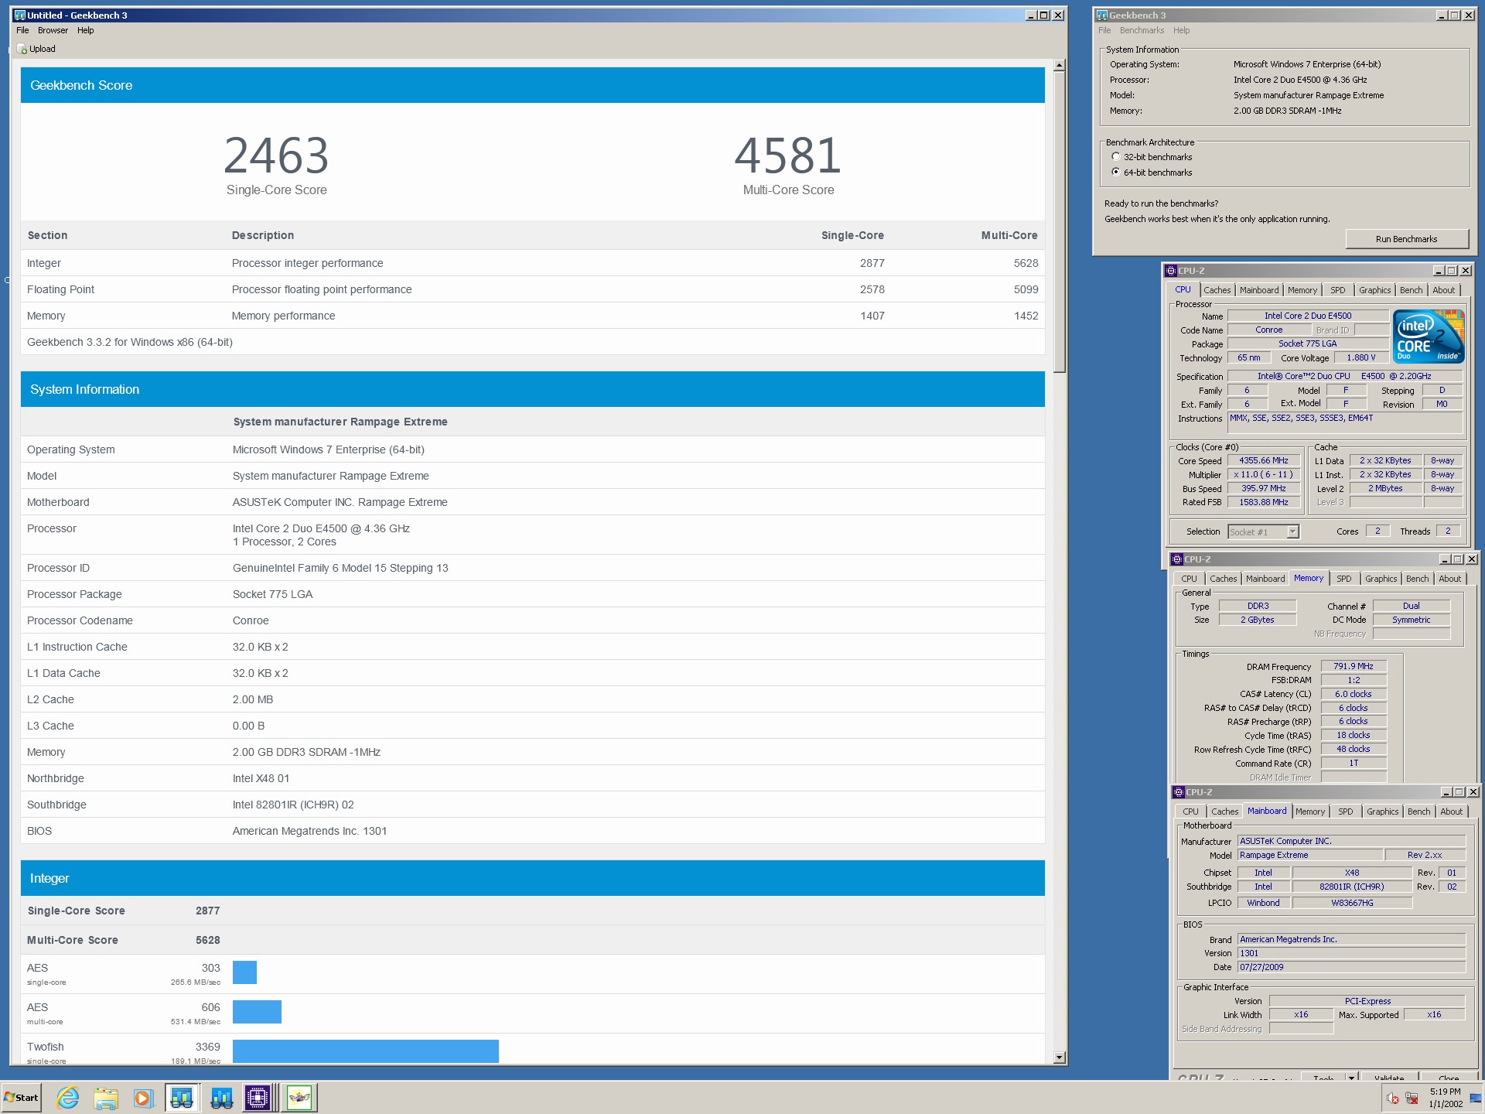Open the Help menu in the Geekbench 3 launcher window
The width and height of the screenshot is (1485, 1114).
point(1181,30)
